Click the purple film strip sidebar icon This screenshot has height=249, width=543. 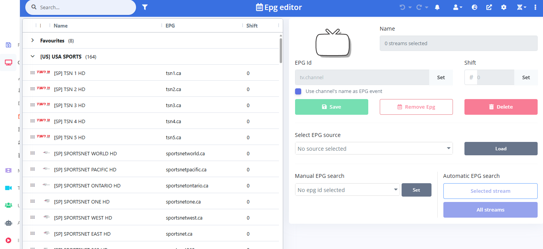[8, 171]
